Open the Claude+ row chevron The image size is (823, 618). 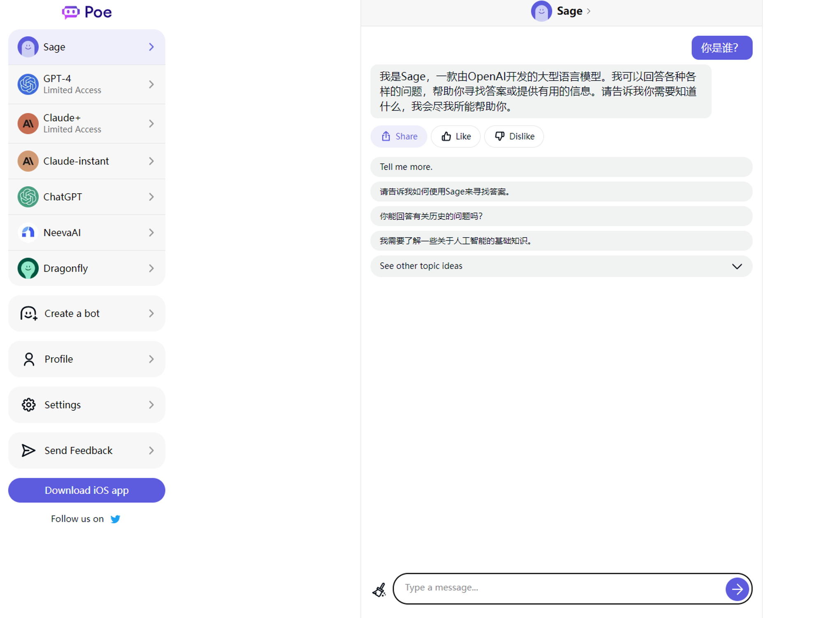[151, 123]
